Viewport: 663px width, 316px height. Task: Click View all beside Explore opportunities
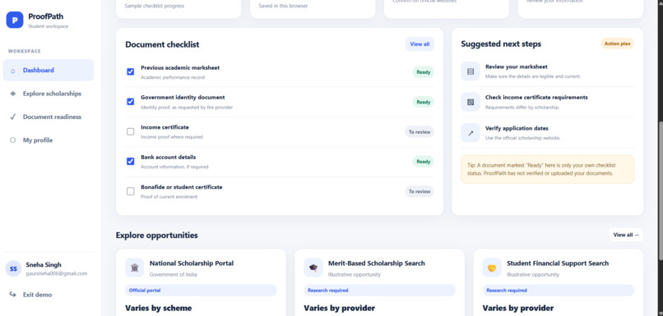click(x=626, y=235)
